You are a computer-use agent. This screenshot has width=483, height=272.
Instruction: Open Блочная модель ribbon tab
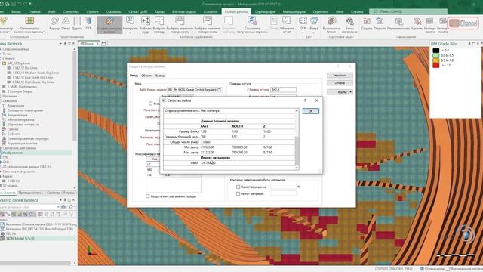(184, 12)
